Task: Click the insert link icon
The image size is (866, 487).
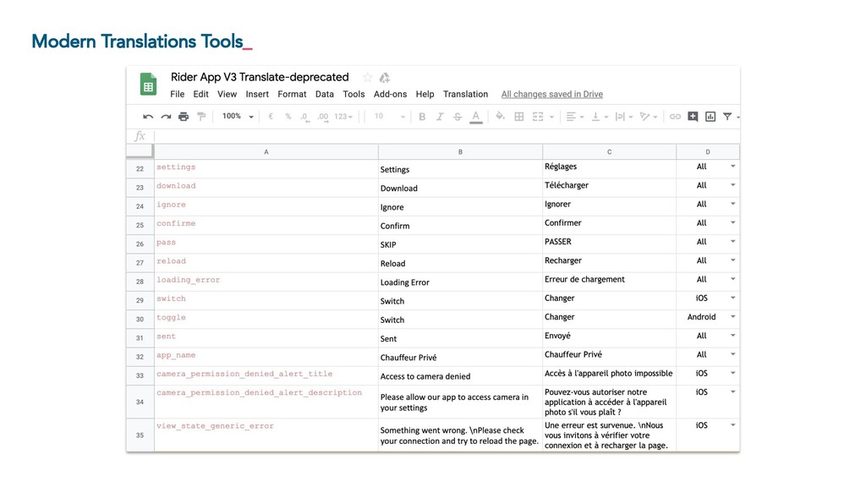Action: pyautogui.click(x=675, y=117)
